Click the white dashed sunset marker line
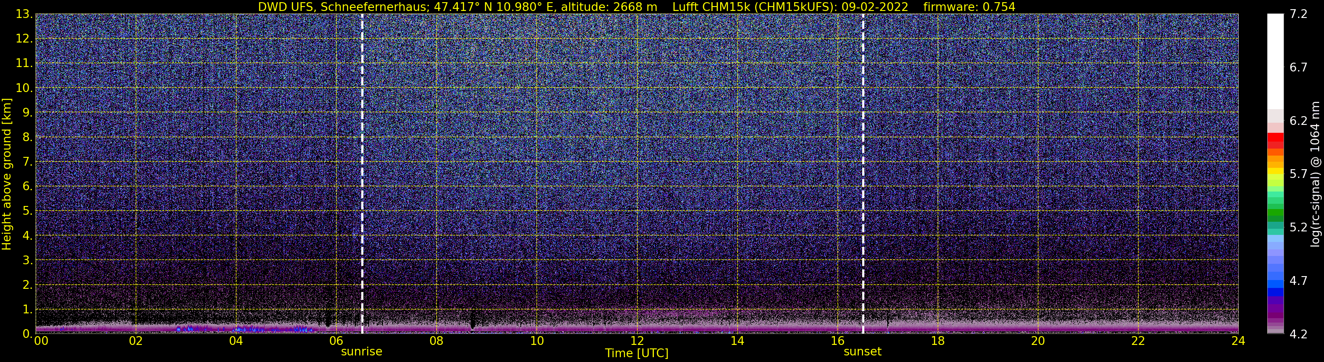The height and width of the screenshot is (362, 1324). 863,173
